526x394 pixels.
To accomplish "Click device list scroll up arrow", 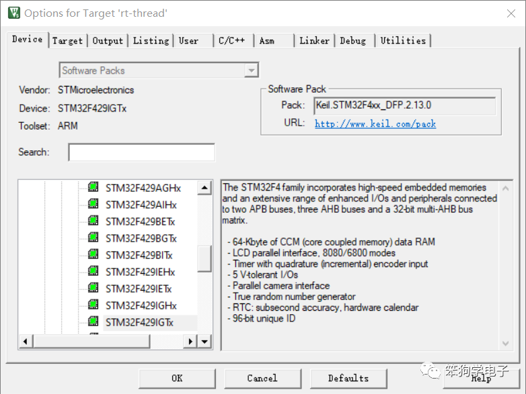I will tap(204, 187).
